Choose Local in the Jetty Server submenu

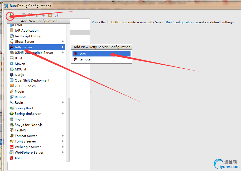click(x=102, y=54)
